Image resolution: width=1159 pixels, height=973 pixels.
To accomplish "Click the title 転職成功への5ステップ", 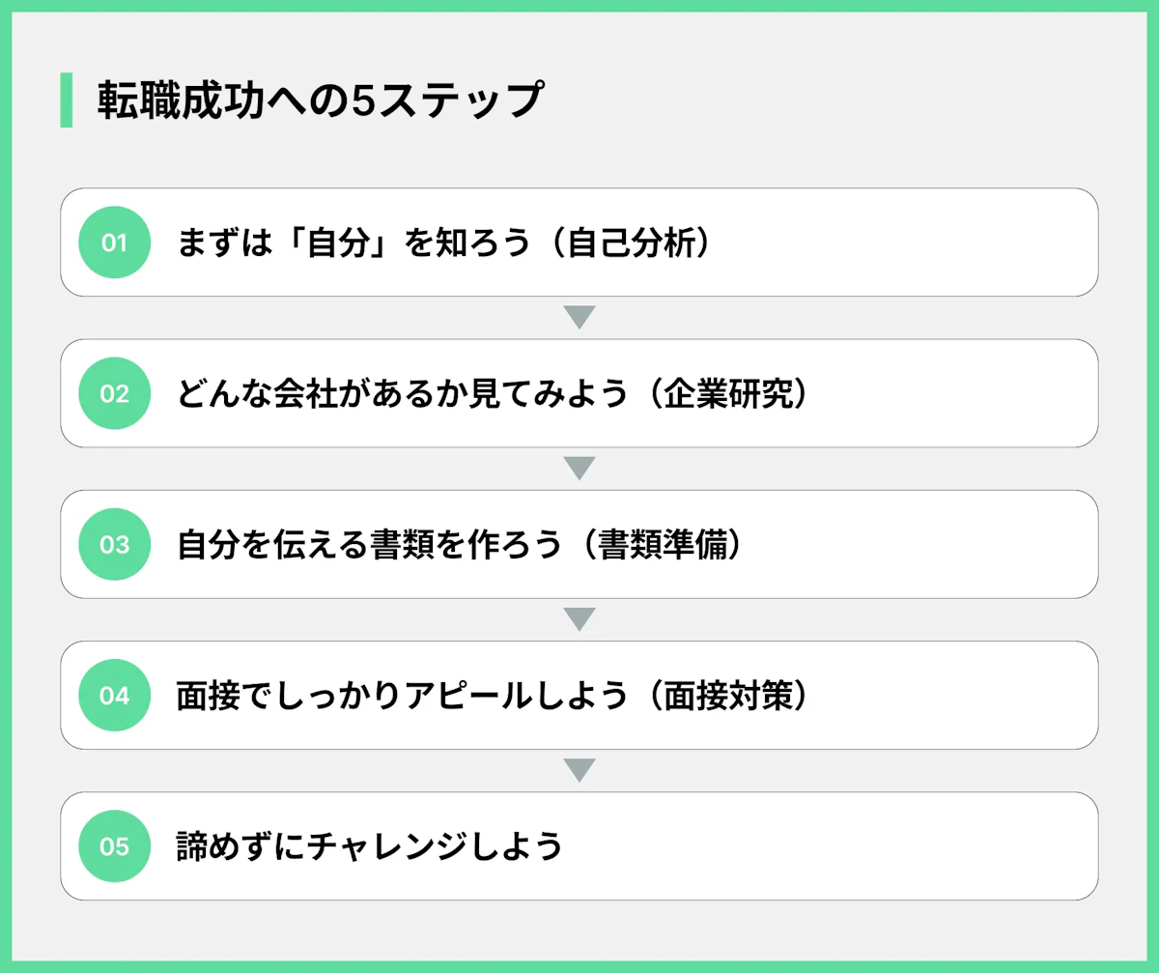I will tap(318, 100).
